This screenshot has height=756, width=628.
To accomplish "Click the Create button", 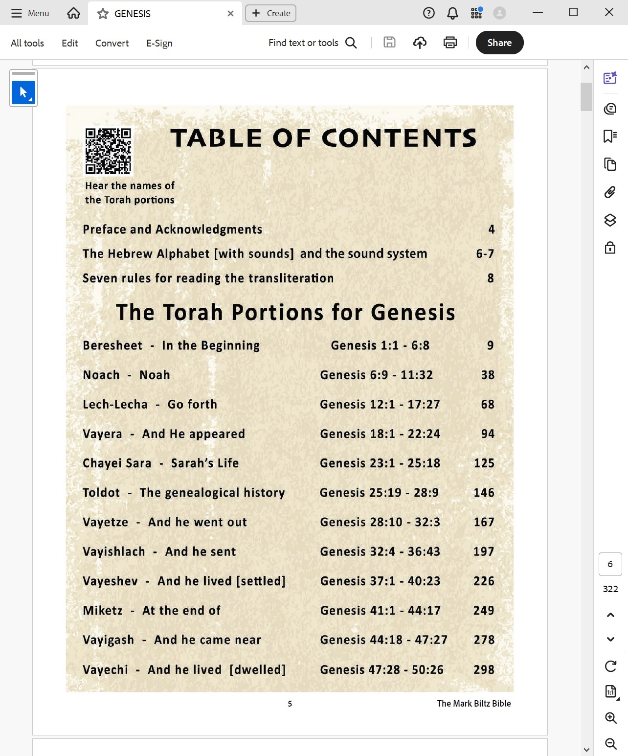I will click(270, 13).
